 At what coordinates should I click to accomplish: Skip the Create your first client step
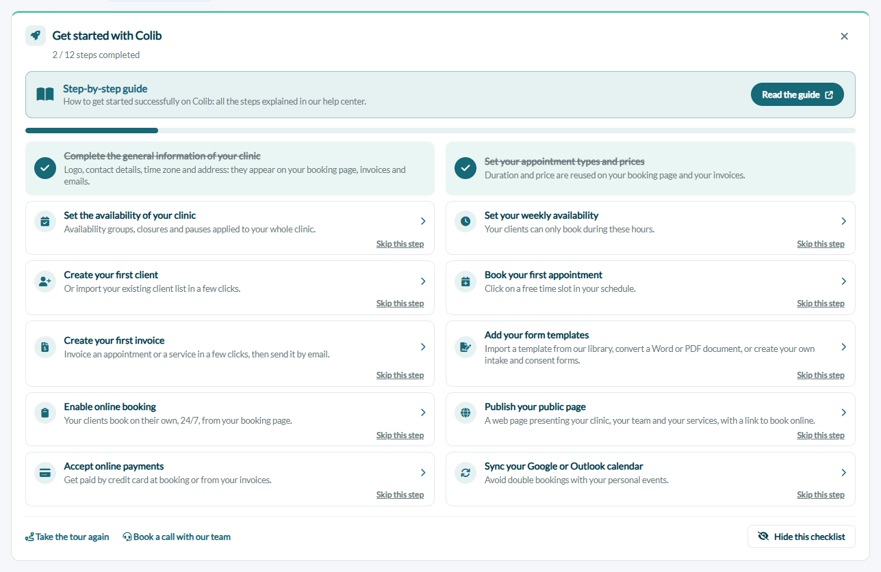pyautogui.click(x=400, y=303)
